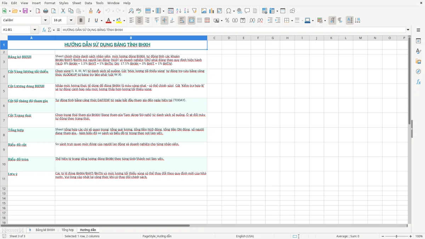Open sidebar Styles panel
Viewport: 425px width, 239px height.
(x=418, y=51)
